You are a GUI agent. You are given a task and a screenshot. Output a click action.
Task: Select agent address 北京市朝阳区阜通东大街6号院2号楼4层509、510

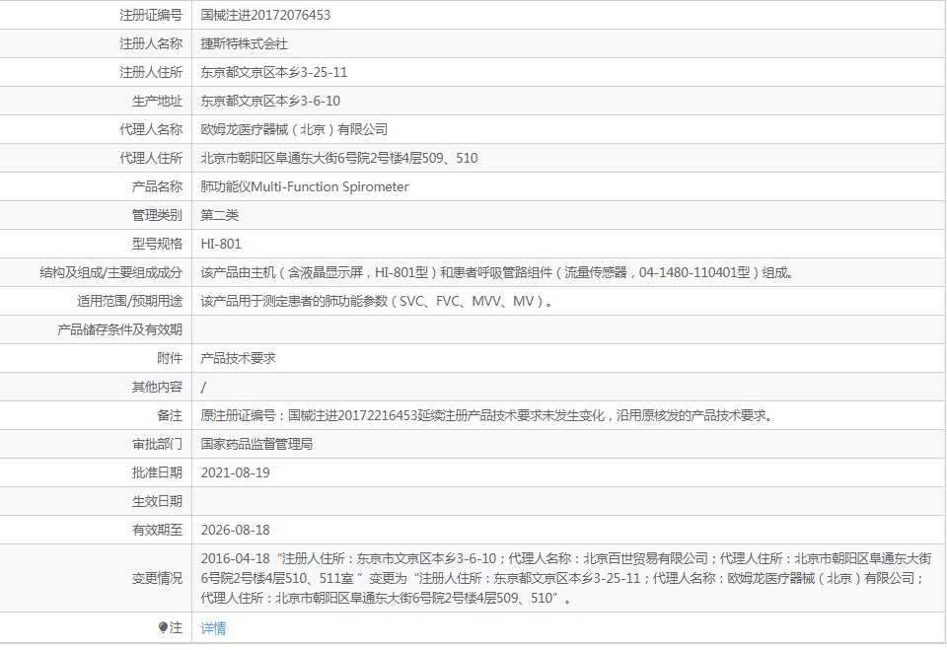tap(339, 158)
